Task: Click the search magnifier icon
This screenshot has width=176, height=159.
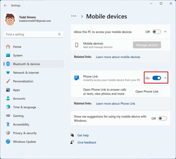Action: 59,34
